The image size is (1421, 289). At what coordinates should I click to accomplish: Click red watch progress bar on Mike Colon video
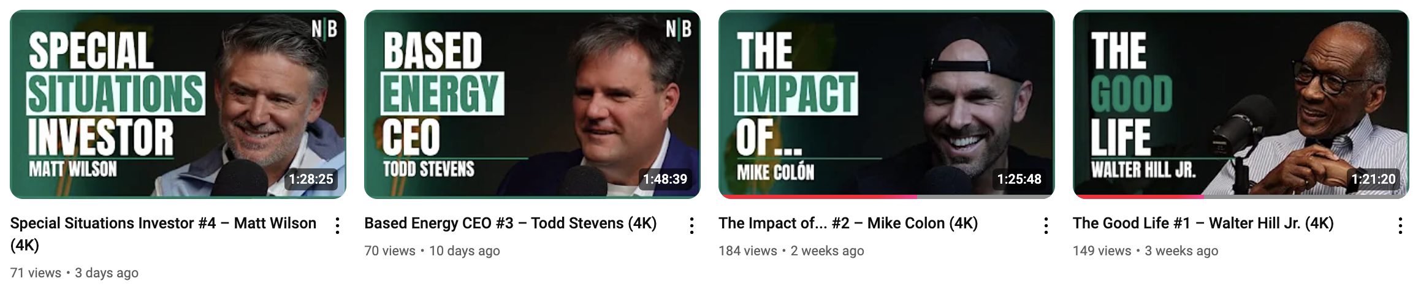tap(819, 197)
